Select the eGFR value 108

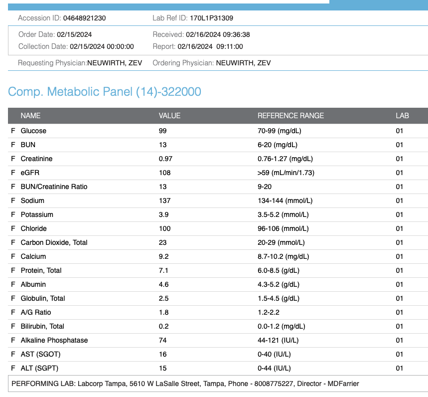click(x=164, y=173)
